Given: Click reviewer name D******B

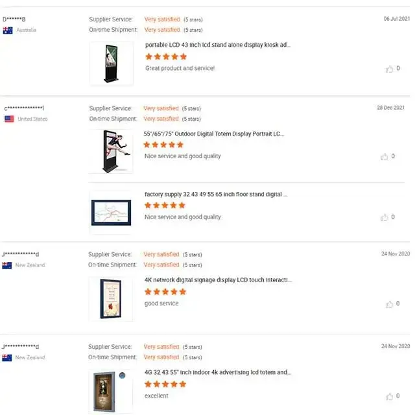Looking at the screenshot, I should coord(14,19).
